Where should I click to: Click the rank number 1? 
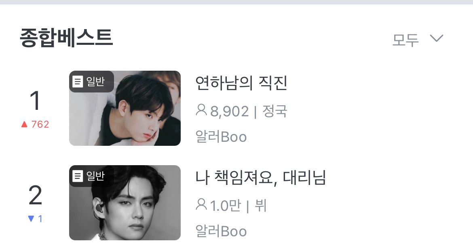[x=35, y=101]
